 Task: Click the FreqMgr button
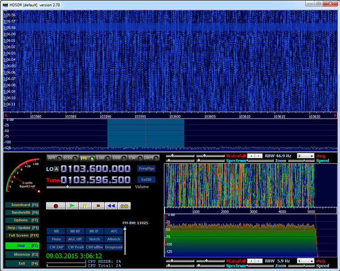[x=146, y=168]
